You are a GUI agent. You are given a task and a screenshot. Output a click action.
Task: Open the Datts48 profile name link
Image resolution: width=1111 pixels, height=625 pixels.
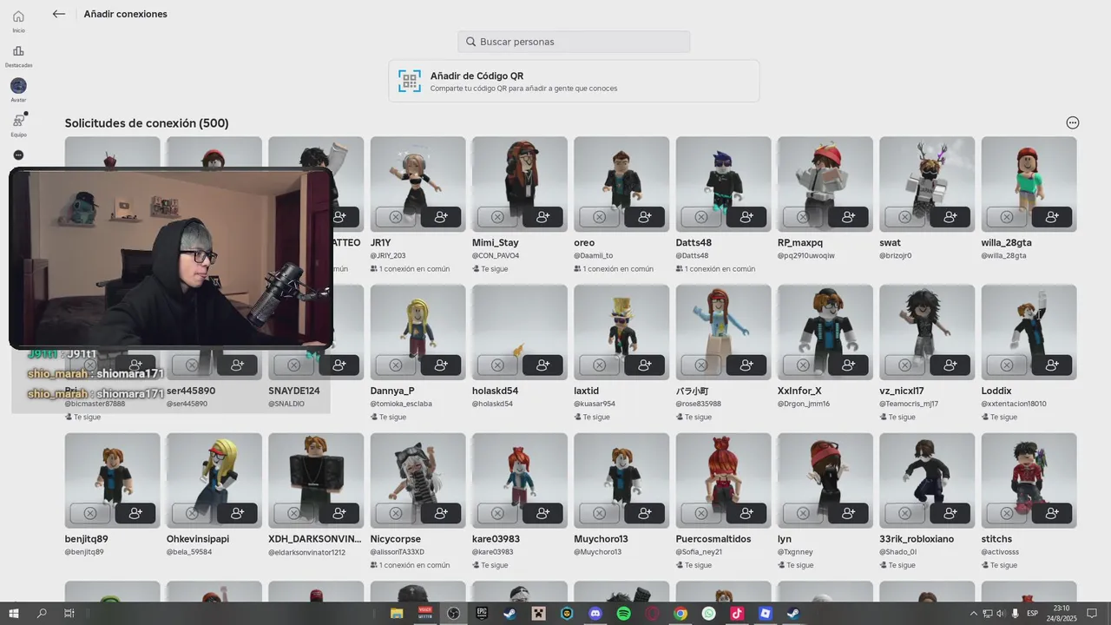(x=694, y=243)
